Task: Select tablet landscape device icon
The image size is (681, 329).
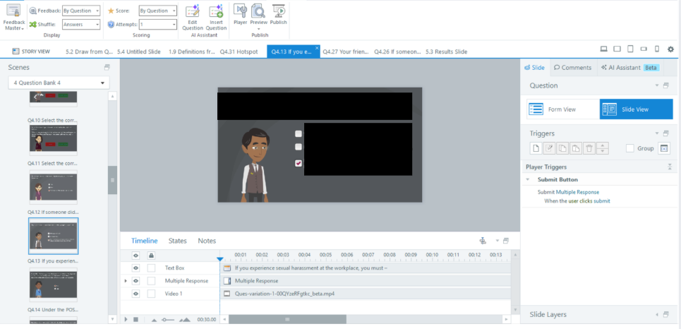Action: (617, 49)
